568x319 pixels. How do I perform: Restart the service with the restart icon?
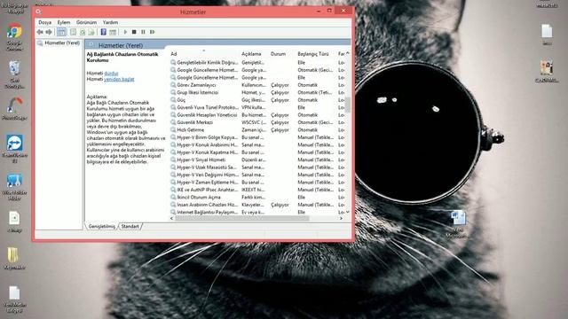153,32
